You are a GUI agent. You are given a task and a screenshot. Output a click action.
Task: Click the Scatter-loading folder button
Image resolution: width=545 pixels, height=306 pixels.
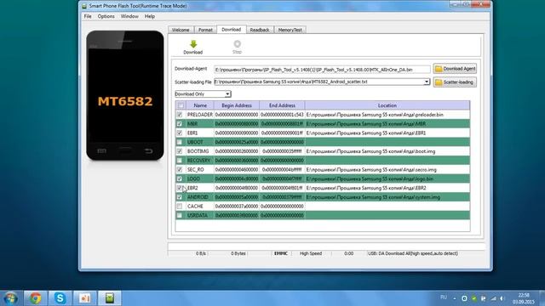pyautogui.click(x=455, y=82)
